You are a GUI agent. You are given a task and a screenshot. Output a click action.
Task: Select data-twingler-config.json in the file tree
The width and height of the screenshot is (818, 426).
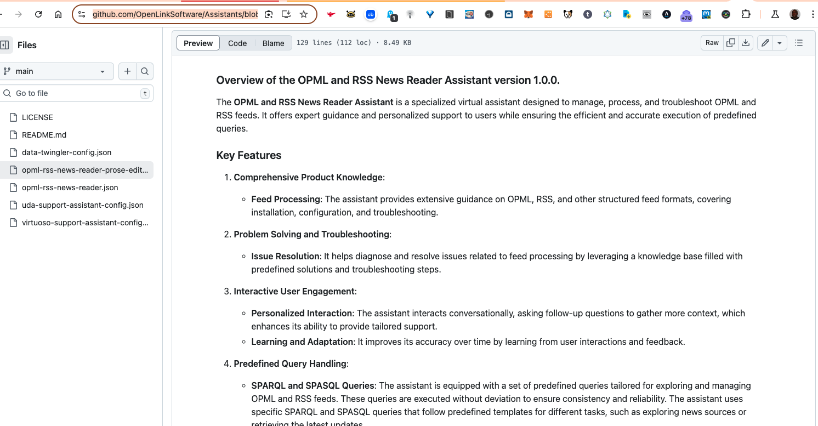[66, 152]
